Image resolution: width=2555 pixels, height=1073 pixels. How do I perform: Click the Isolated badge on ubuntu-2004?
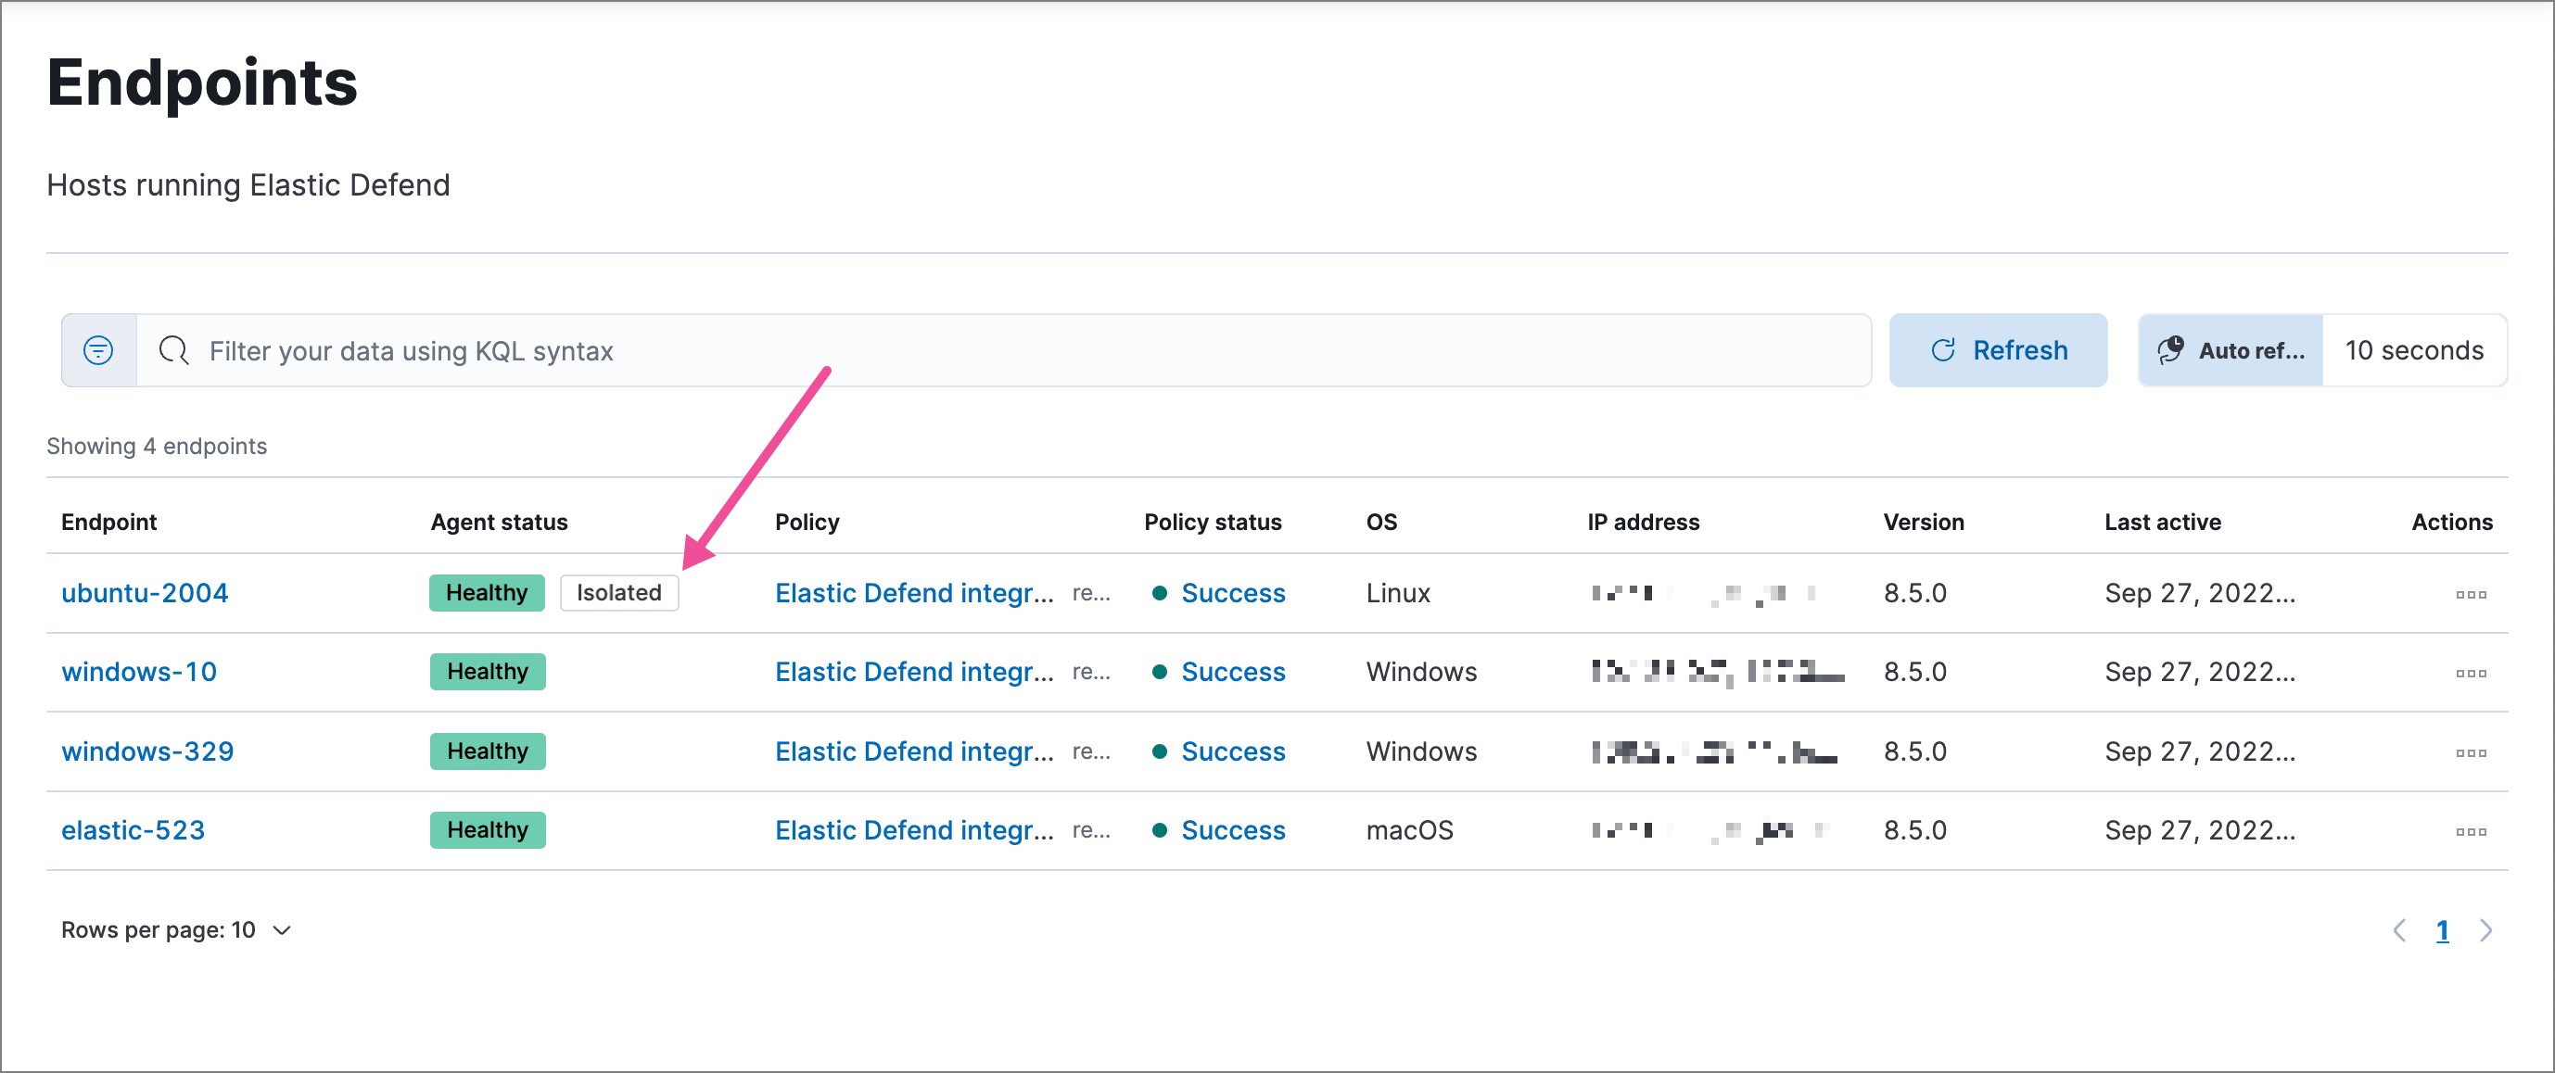tap(618, 593)
